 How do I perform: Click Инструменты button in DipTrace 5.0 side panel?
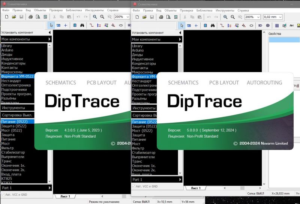144,108
